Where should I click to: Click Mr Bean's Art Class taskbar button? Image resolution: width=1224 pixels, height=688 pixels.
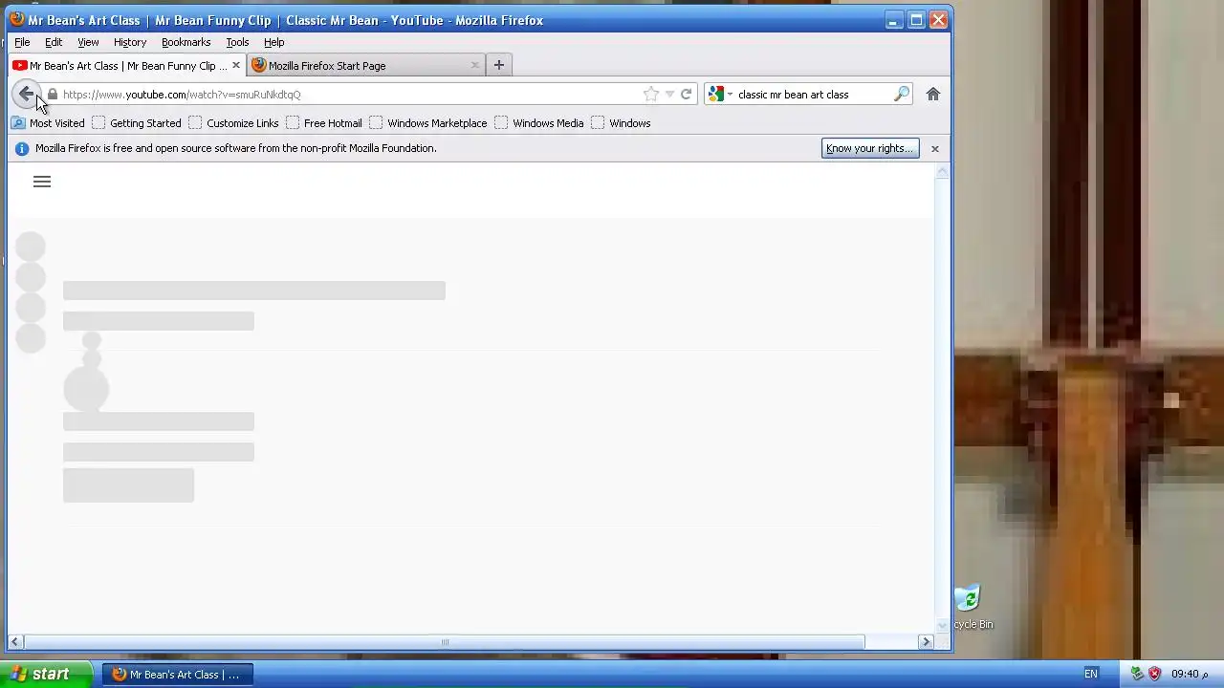(177, 674)
